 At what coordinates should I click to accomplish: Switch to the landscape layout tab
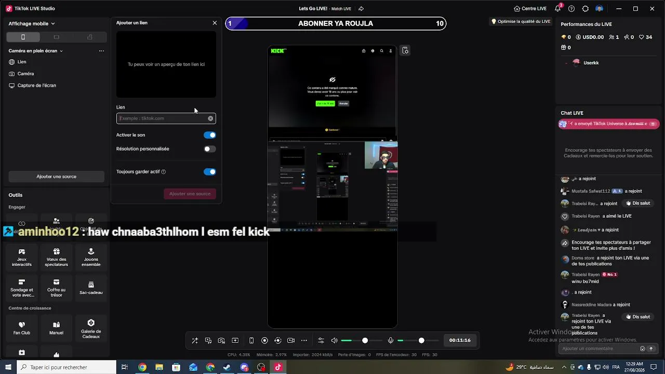tap(57, 37)
